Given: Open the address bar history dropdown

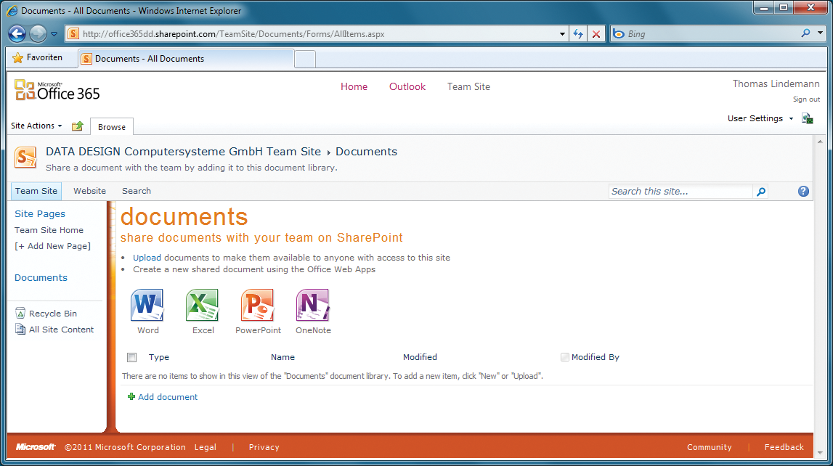Looking at the screenshot, I should [561, 33].
